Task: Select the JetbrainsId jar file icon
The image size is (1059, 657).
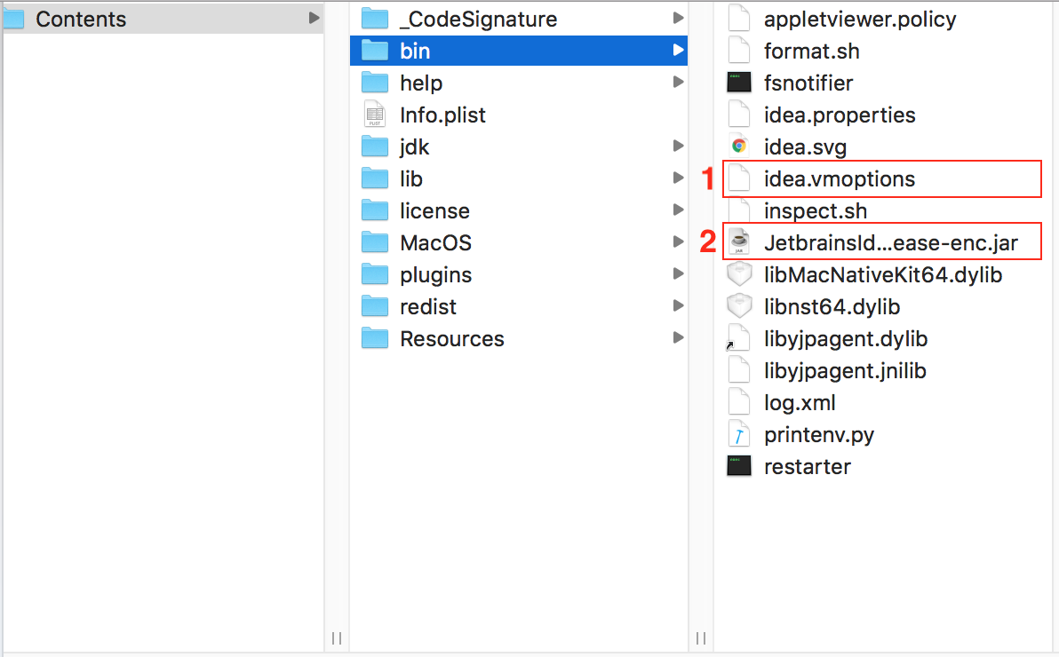Action: (739, 242)
